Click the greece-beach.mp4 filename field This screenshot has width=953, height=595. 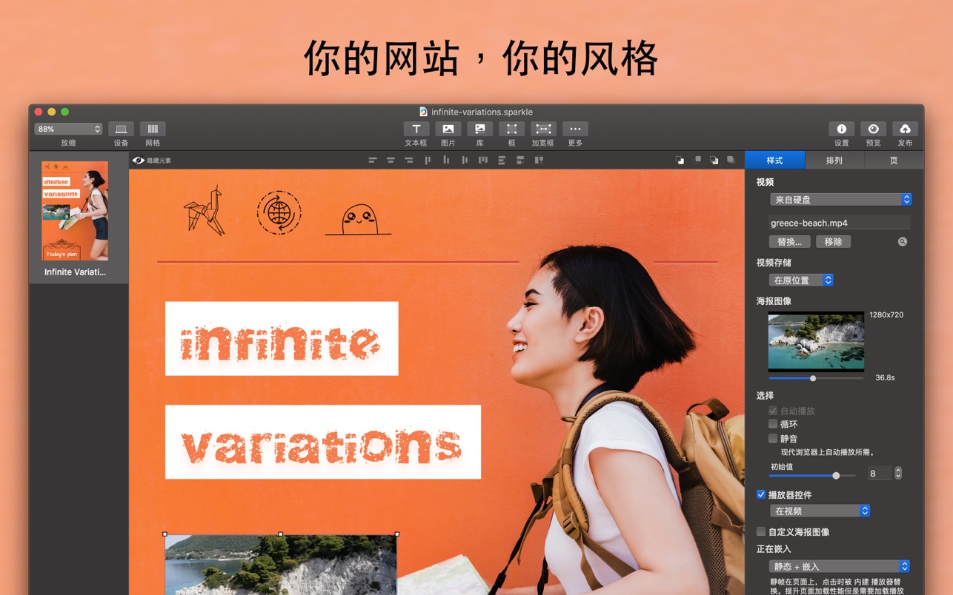click(x=840, y=223)
